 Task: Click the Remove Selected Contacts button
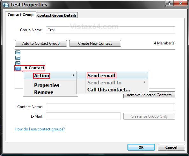(x=149, y=95)
